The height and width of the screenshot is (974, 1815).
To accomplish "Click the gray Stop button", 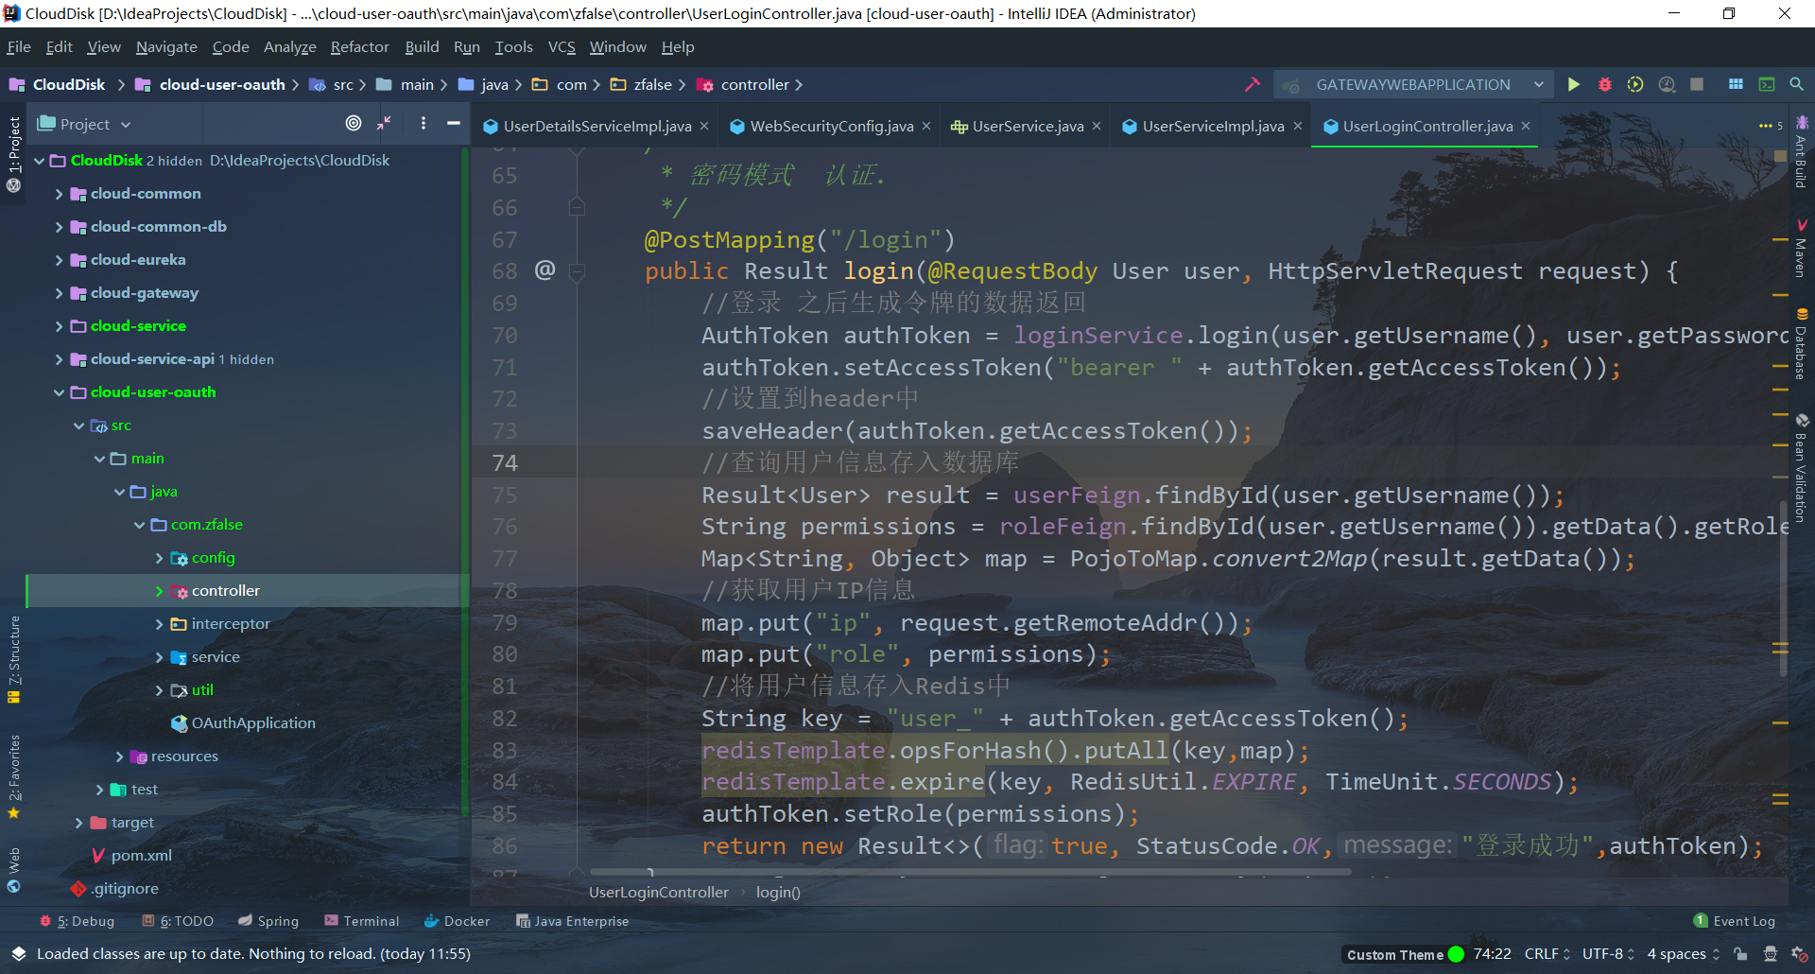I will click(1697, 84).
